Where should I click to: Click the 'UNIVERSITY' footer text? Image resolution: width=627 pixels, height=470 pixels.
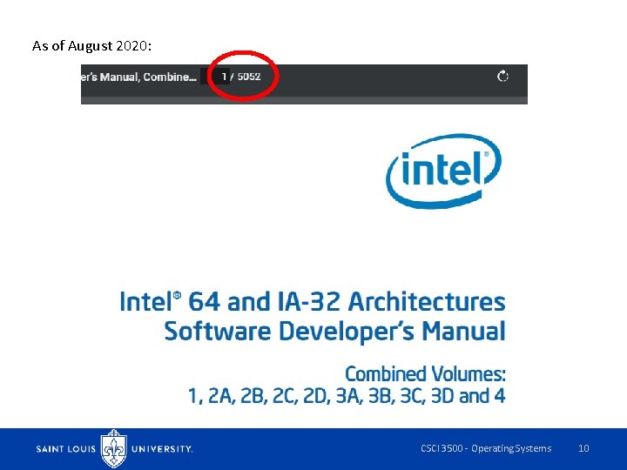162,449
